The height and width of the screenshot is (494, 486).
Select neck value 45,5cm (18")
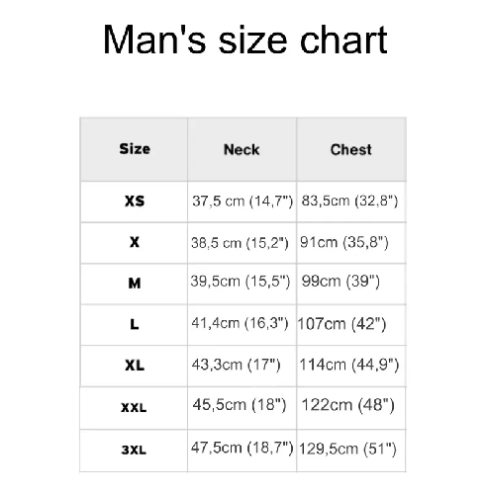(240, 404)
